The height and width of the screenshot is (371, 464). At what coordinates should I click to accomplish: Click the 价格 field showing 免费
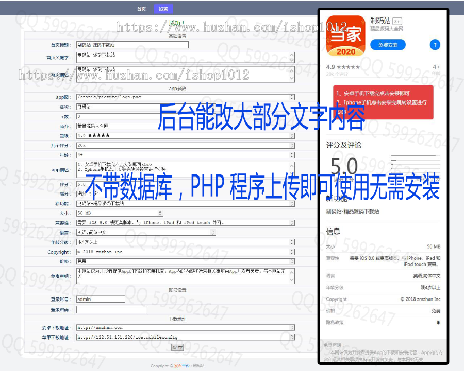tap(186, 261)
